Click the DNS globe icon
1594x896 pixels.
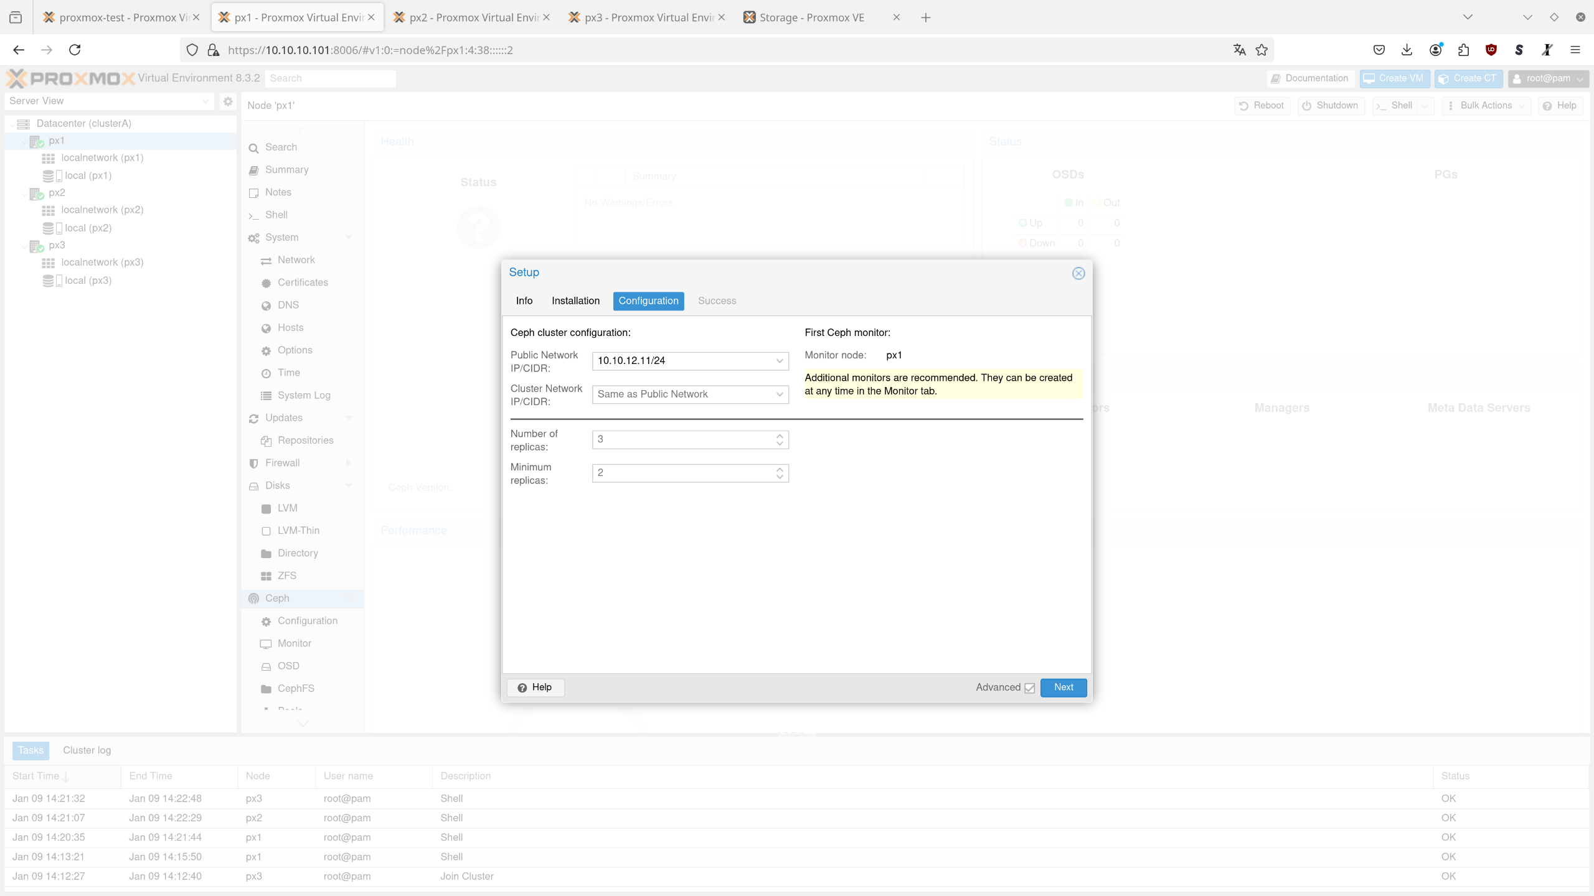tap(266, 306)
